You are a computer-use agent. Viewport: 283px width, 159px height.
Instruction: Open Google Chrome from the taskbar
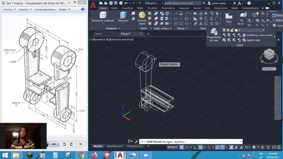(81, 155)
